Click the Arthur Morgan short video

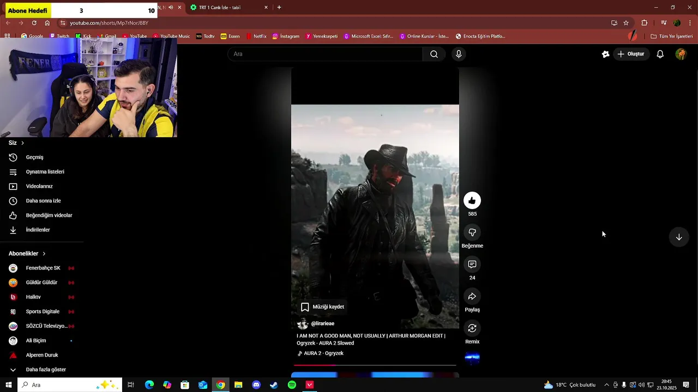375,217
